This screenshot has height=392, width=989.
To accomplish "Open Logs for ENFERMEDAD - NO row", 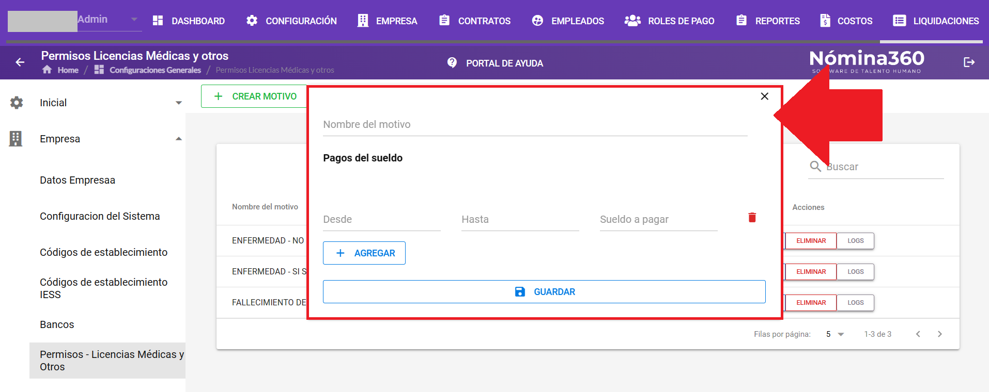I will [856, 241].
